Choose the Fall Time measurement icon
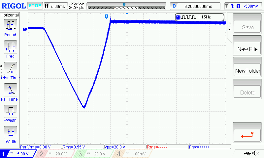 coord(10,90)
